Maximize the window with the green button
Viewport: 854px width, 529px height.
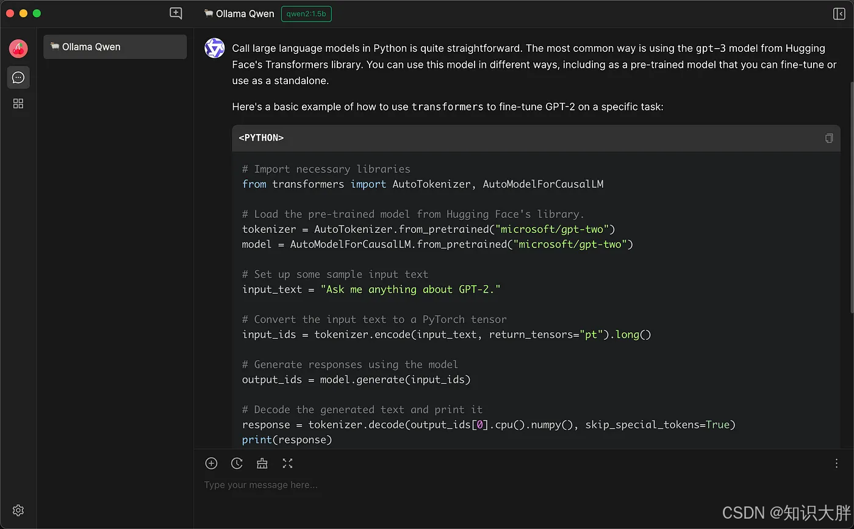click(x=37, y=13)
